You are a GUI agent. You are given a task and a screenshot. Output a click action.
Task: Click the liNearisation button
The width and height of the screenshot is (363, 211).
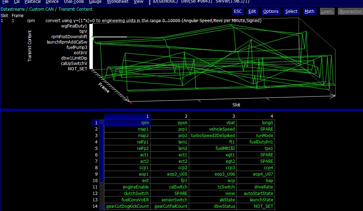tap(350, 11)
